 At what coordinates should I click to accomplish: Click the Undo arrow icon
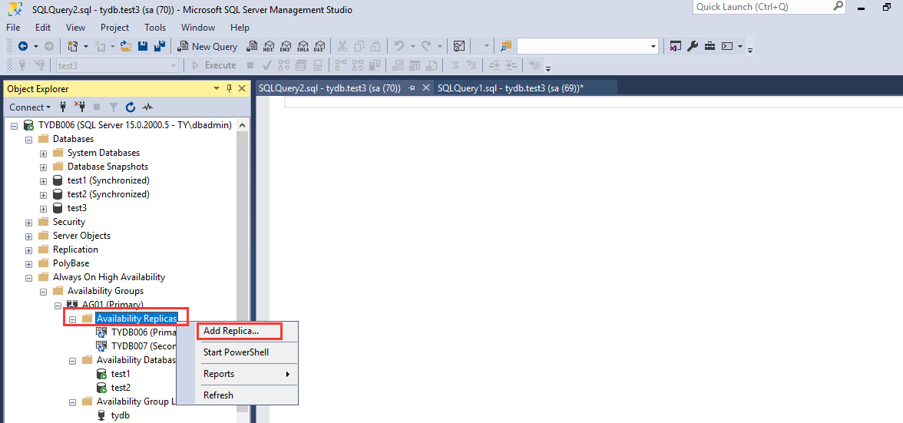pos(399,46)
